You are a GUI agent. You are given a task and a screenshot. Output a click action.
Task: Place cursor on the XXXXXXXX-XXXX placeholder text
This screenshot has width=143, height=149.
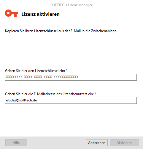[x=42, y=77]
